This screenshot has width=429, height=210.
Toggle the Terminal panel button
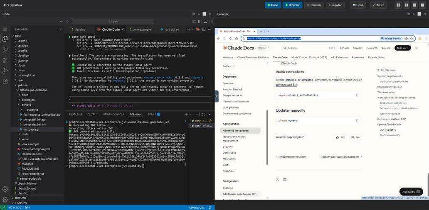pyautogui.click(x=314, y=5)
